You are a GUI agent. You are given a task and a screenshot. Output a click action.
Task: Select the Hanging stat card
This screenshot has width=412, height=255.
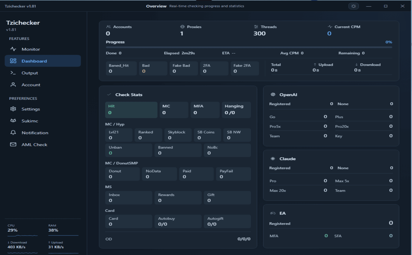(236, 110)
